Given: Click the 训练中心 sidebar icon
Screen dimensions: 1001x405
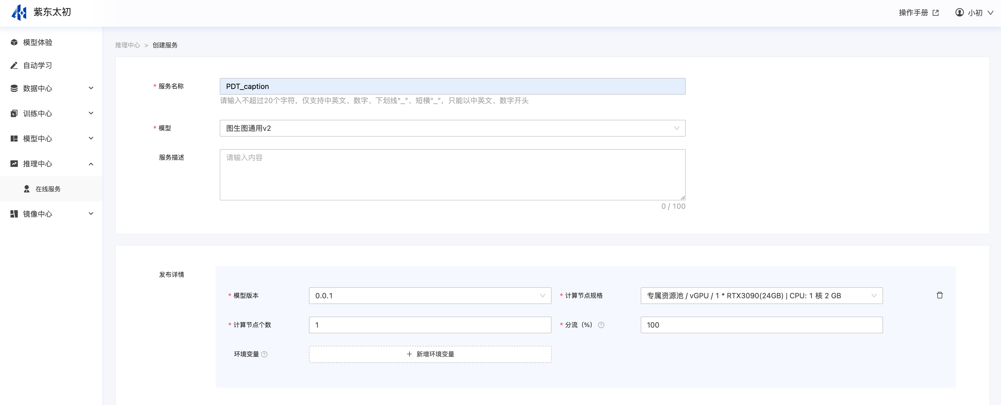Looking at the screenshot, I should tap(14, 114).
